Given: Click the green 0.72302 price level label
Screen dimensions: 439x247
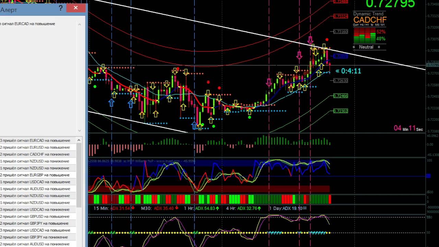Looking at the screenshot, I should point(341,111).
